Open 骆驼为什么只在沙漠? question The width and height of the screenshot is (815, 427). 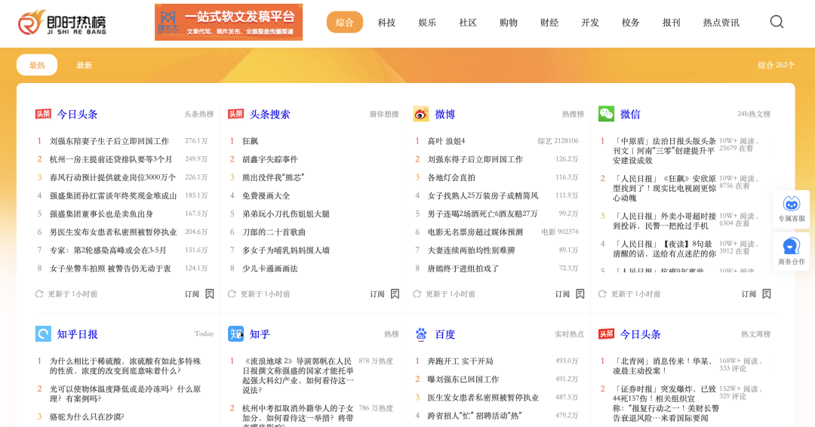[x=87, y=416]
